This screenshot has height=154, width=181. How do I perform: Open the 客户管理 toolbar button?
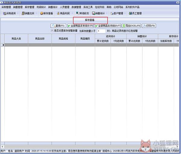[117, 13]
